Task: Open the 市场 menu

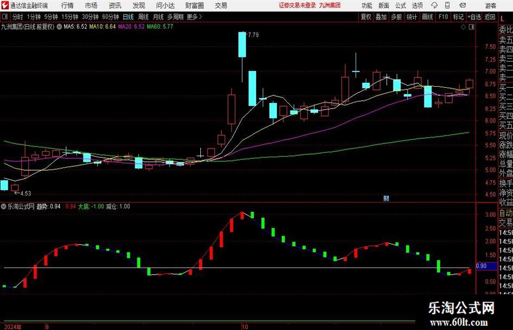Action: tap(91, 5)
